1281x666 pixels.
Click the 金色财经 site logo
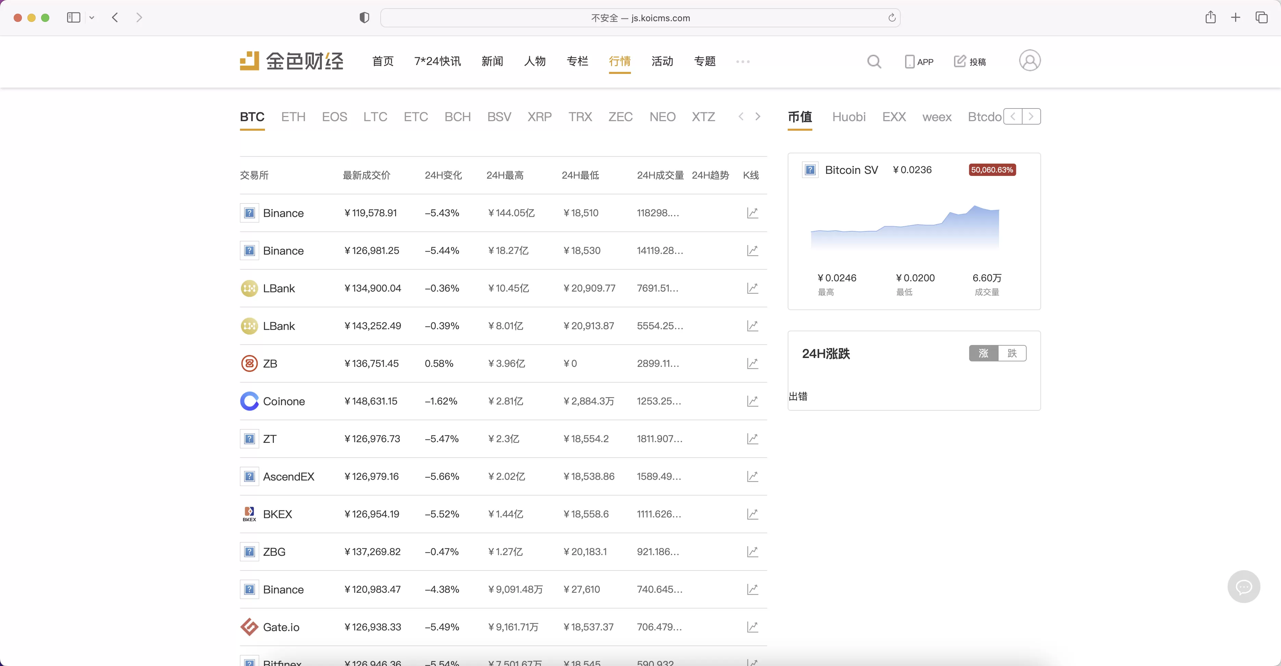click(x=291, y=61)
